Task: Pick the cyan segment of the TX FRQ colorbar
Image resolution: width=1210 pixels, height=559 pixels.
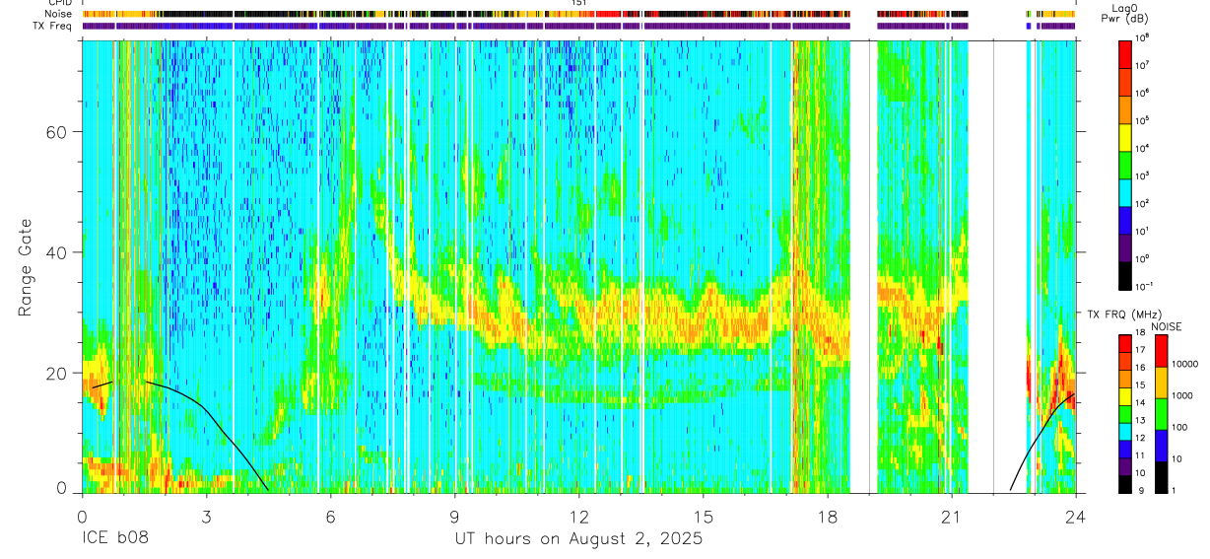Action: [1125, 431]
